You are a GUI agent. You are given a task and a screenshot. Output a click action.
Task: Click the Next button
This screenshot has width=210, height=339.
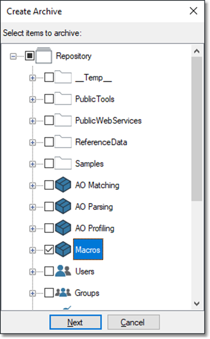tap(76, 322)
